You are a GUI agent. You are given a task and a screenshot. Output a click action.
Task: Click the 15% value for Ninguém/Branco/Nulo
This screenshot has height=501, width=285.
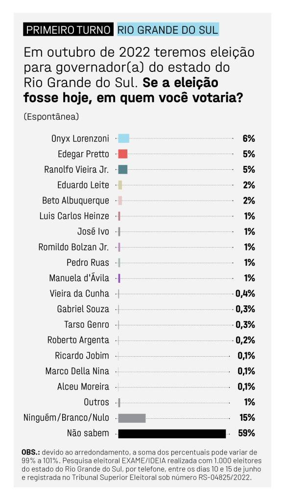click(247, 418)
